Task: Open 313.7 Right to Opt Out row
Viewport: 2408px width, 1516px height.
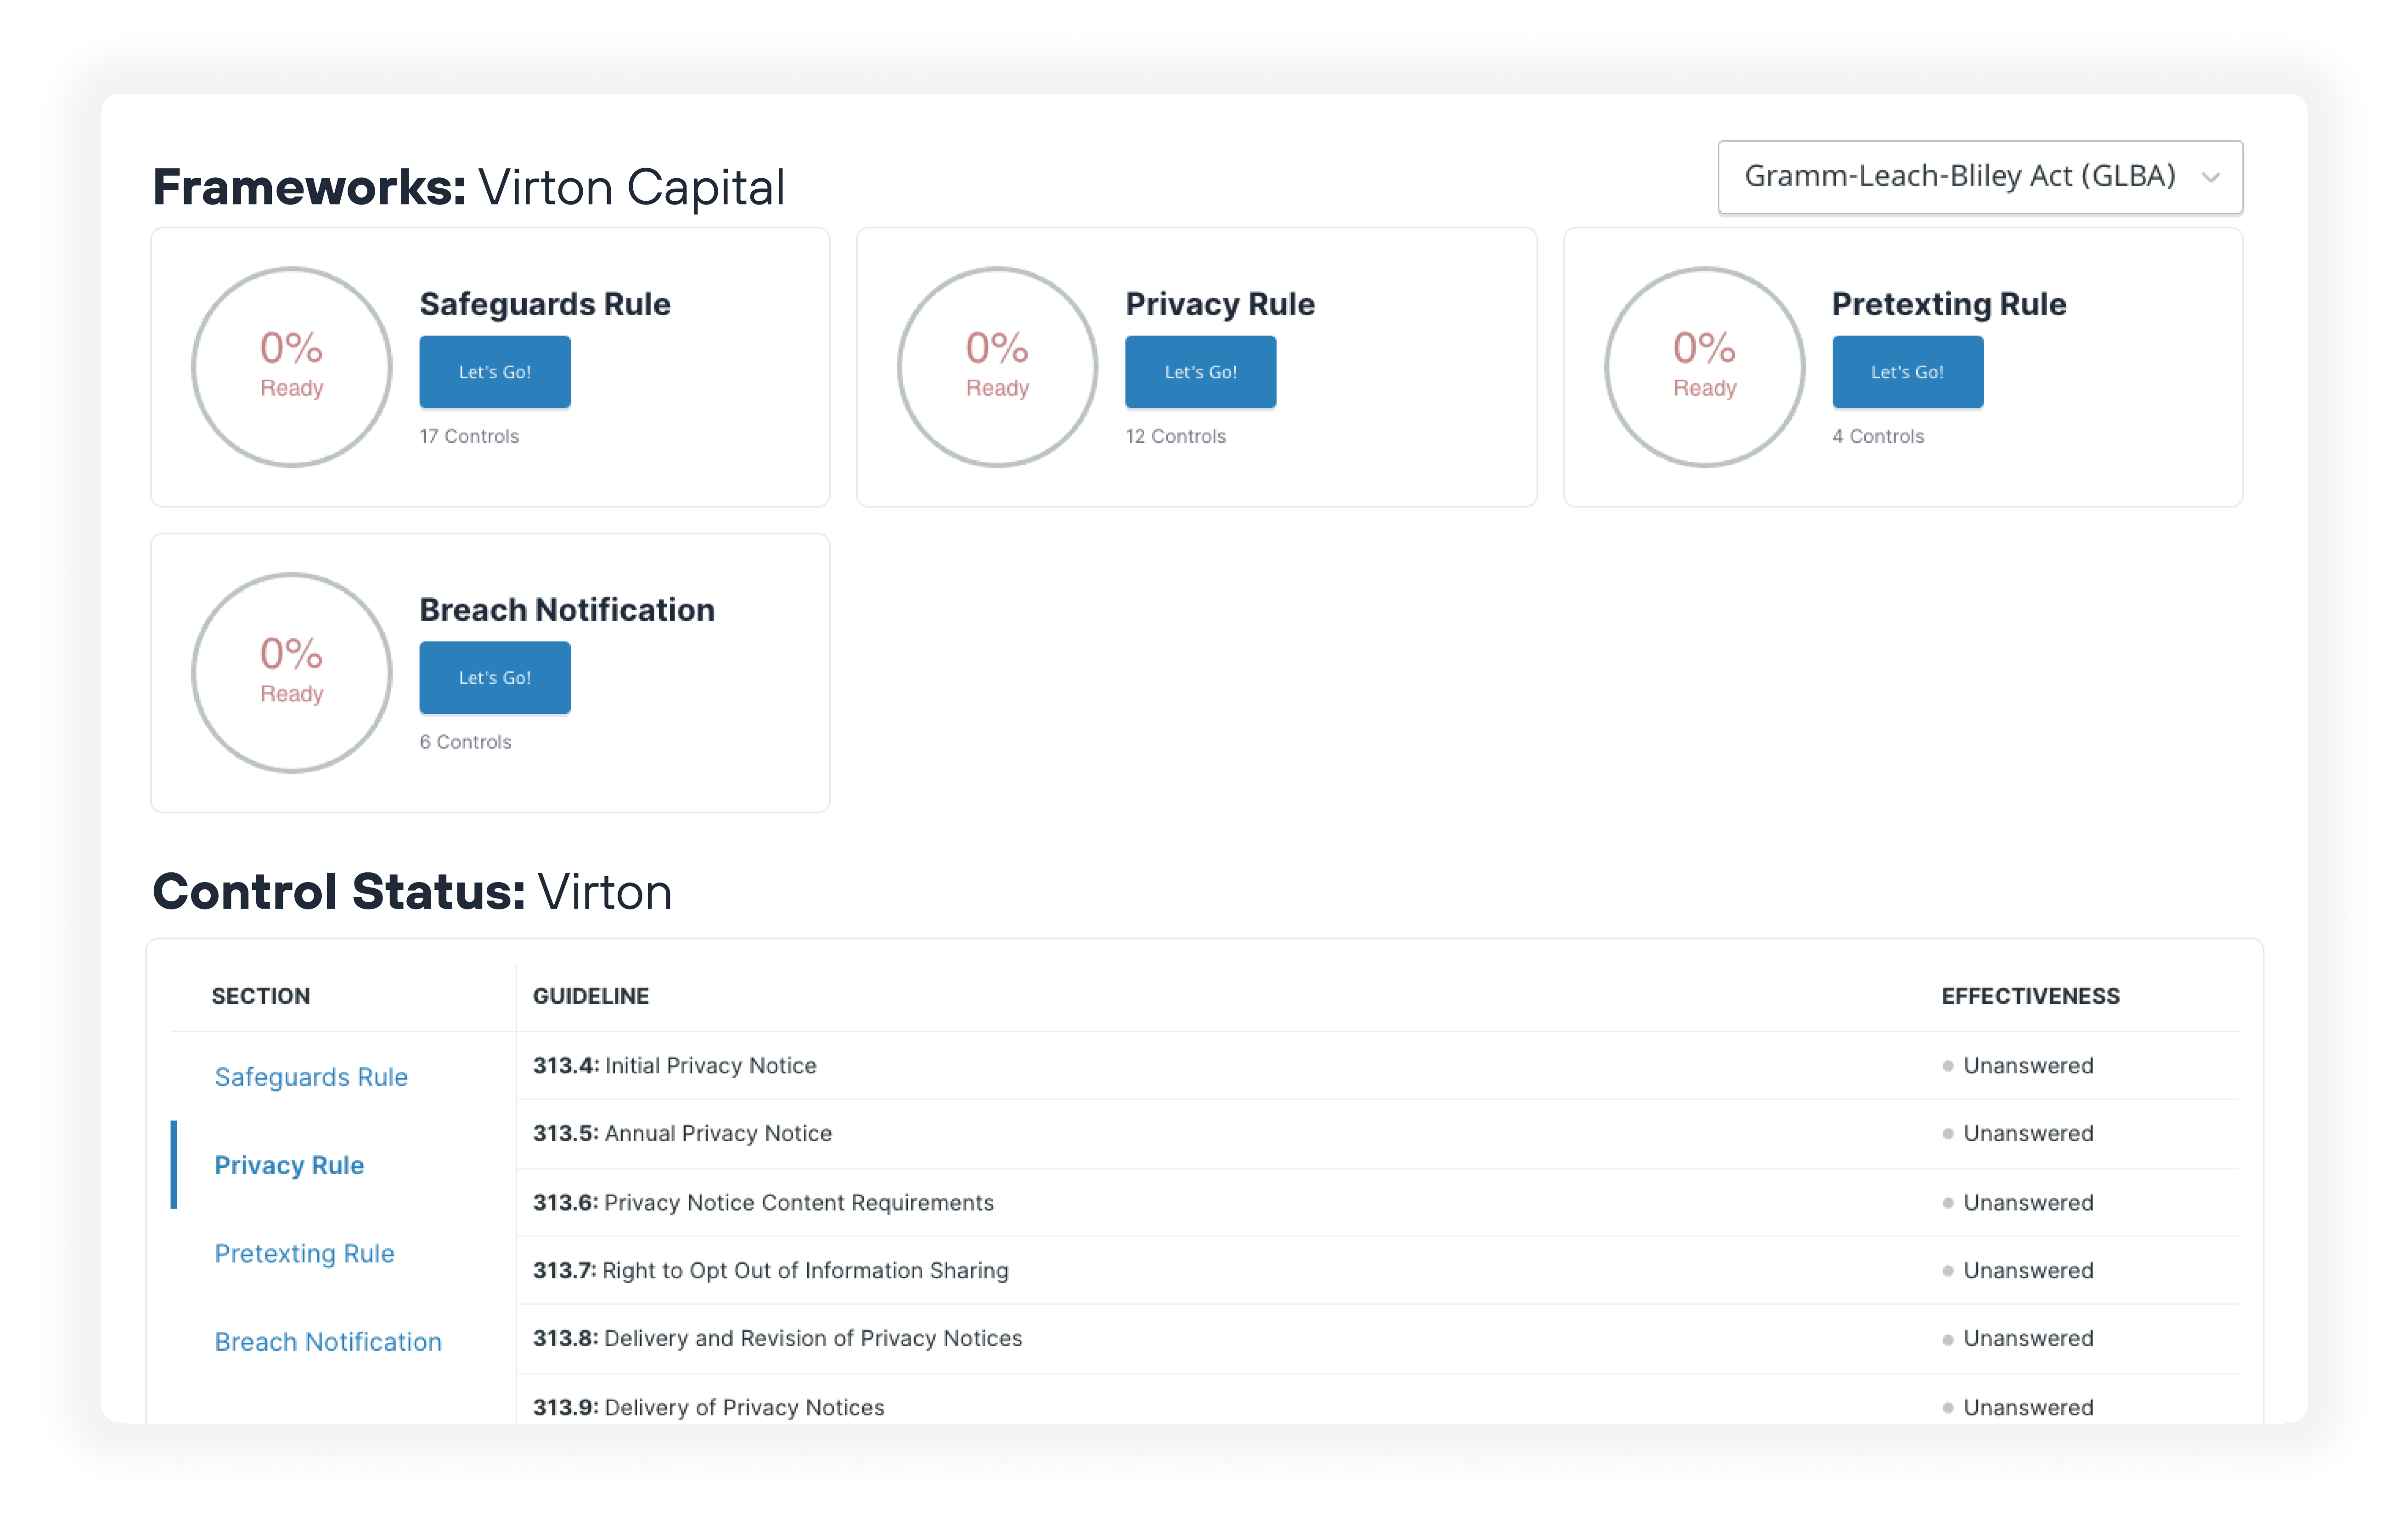Action: [x=1377, y=1271]
